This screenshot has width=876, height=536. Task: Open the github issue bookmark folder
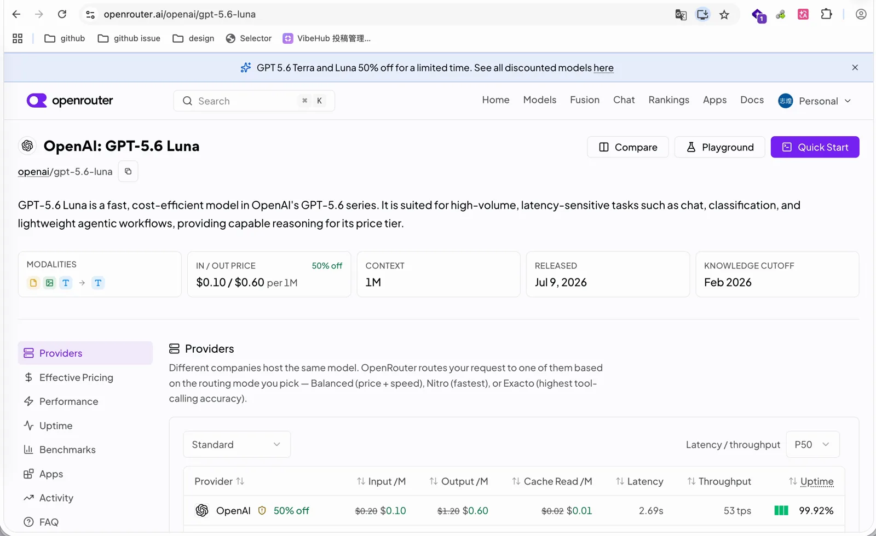(129, 38)
